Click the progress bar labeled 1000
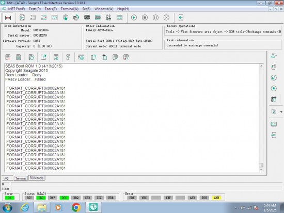The image size is (284, 213). tap(147, 189)
